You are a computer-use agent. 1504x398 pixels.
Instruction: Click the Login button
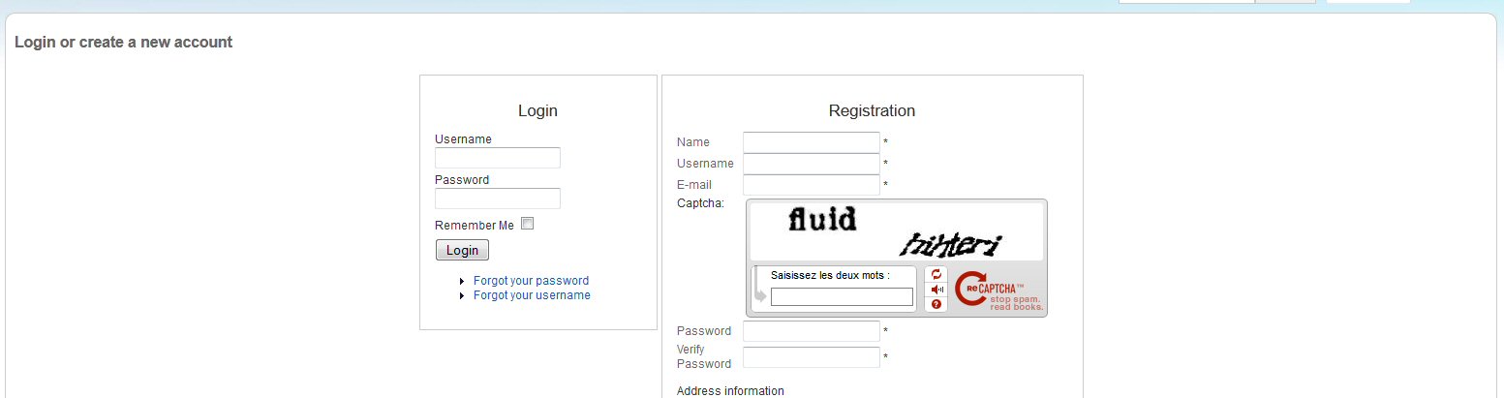pyautogui.click(x=462, y=250)
